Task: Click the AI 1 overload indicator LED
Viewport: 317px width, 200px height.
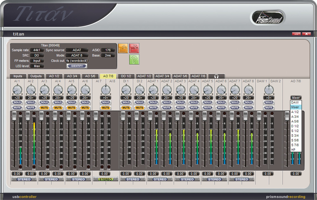Action: 20,113
